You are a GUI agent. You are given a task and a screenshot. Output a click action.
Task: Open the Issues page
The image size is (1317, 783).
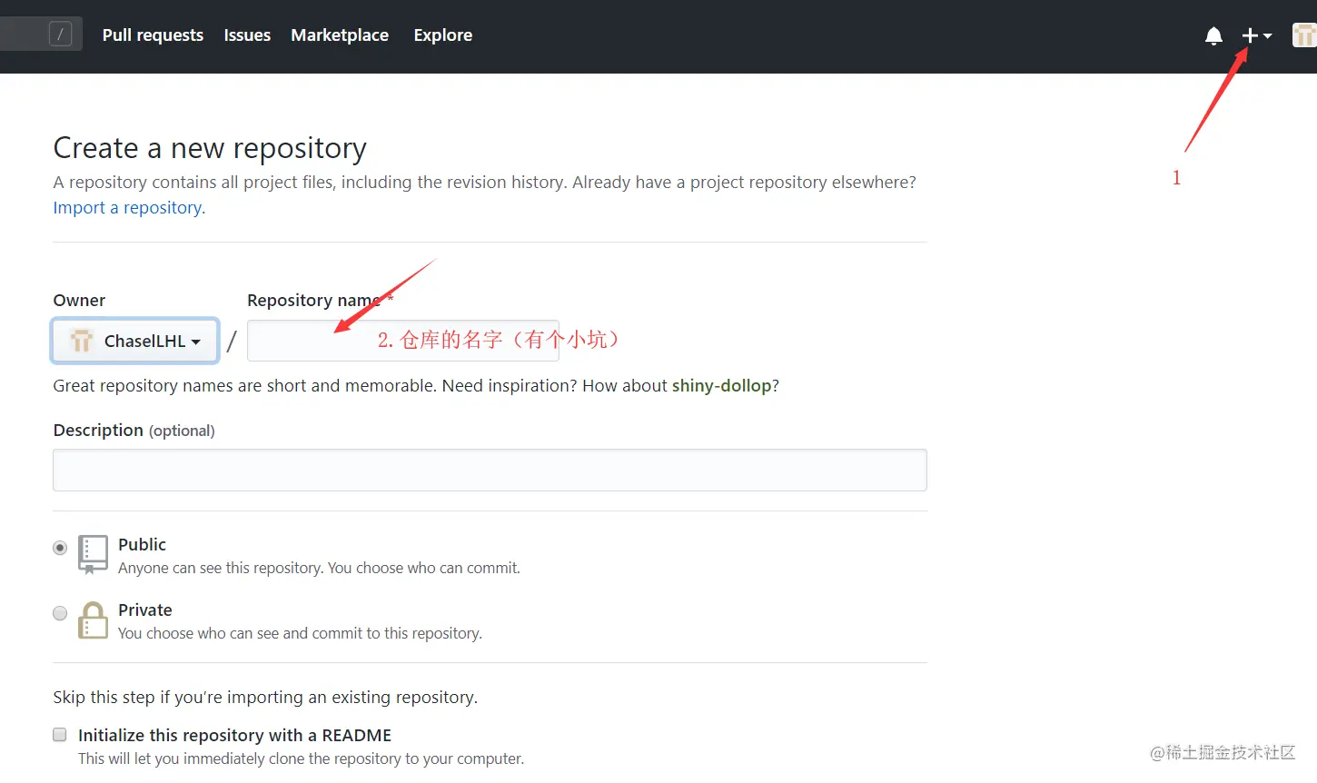[x=247, y=35]
